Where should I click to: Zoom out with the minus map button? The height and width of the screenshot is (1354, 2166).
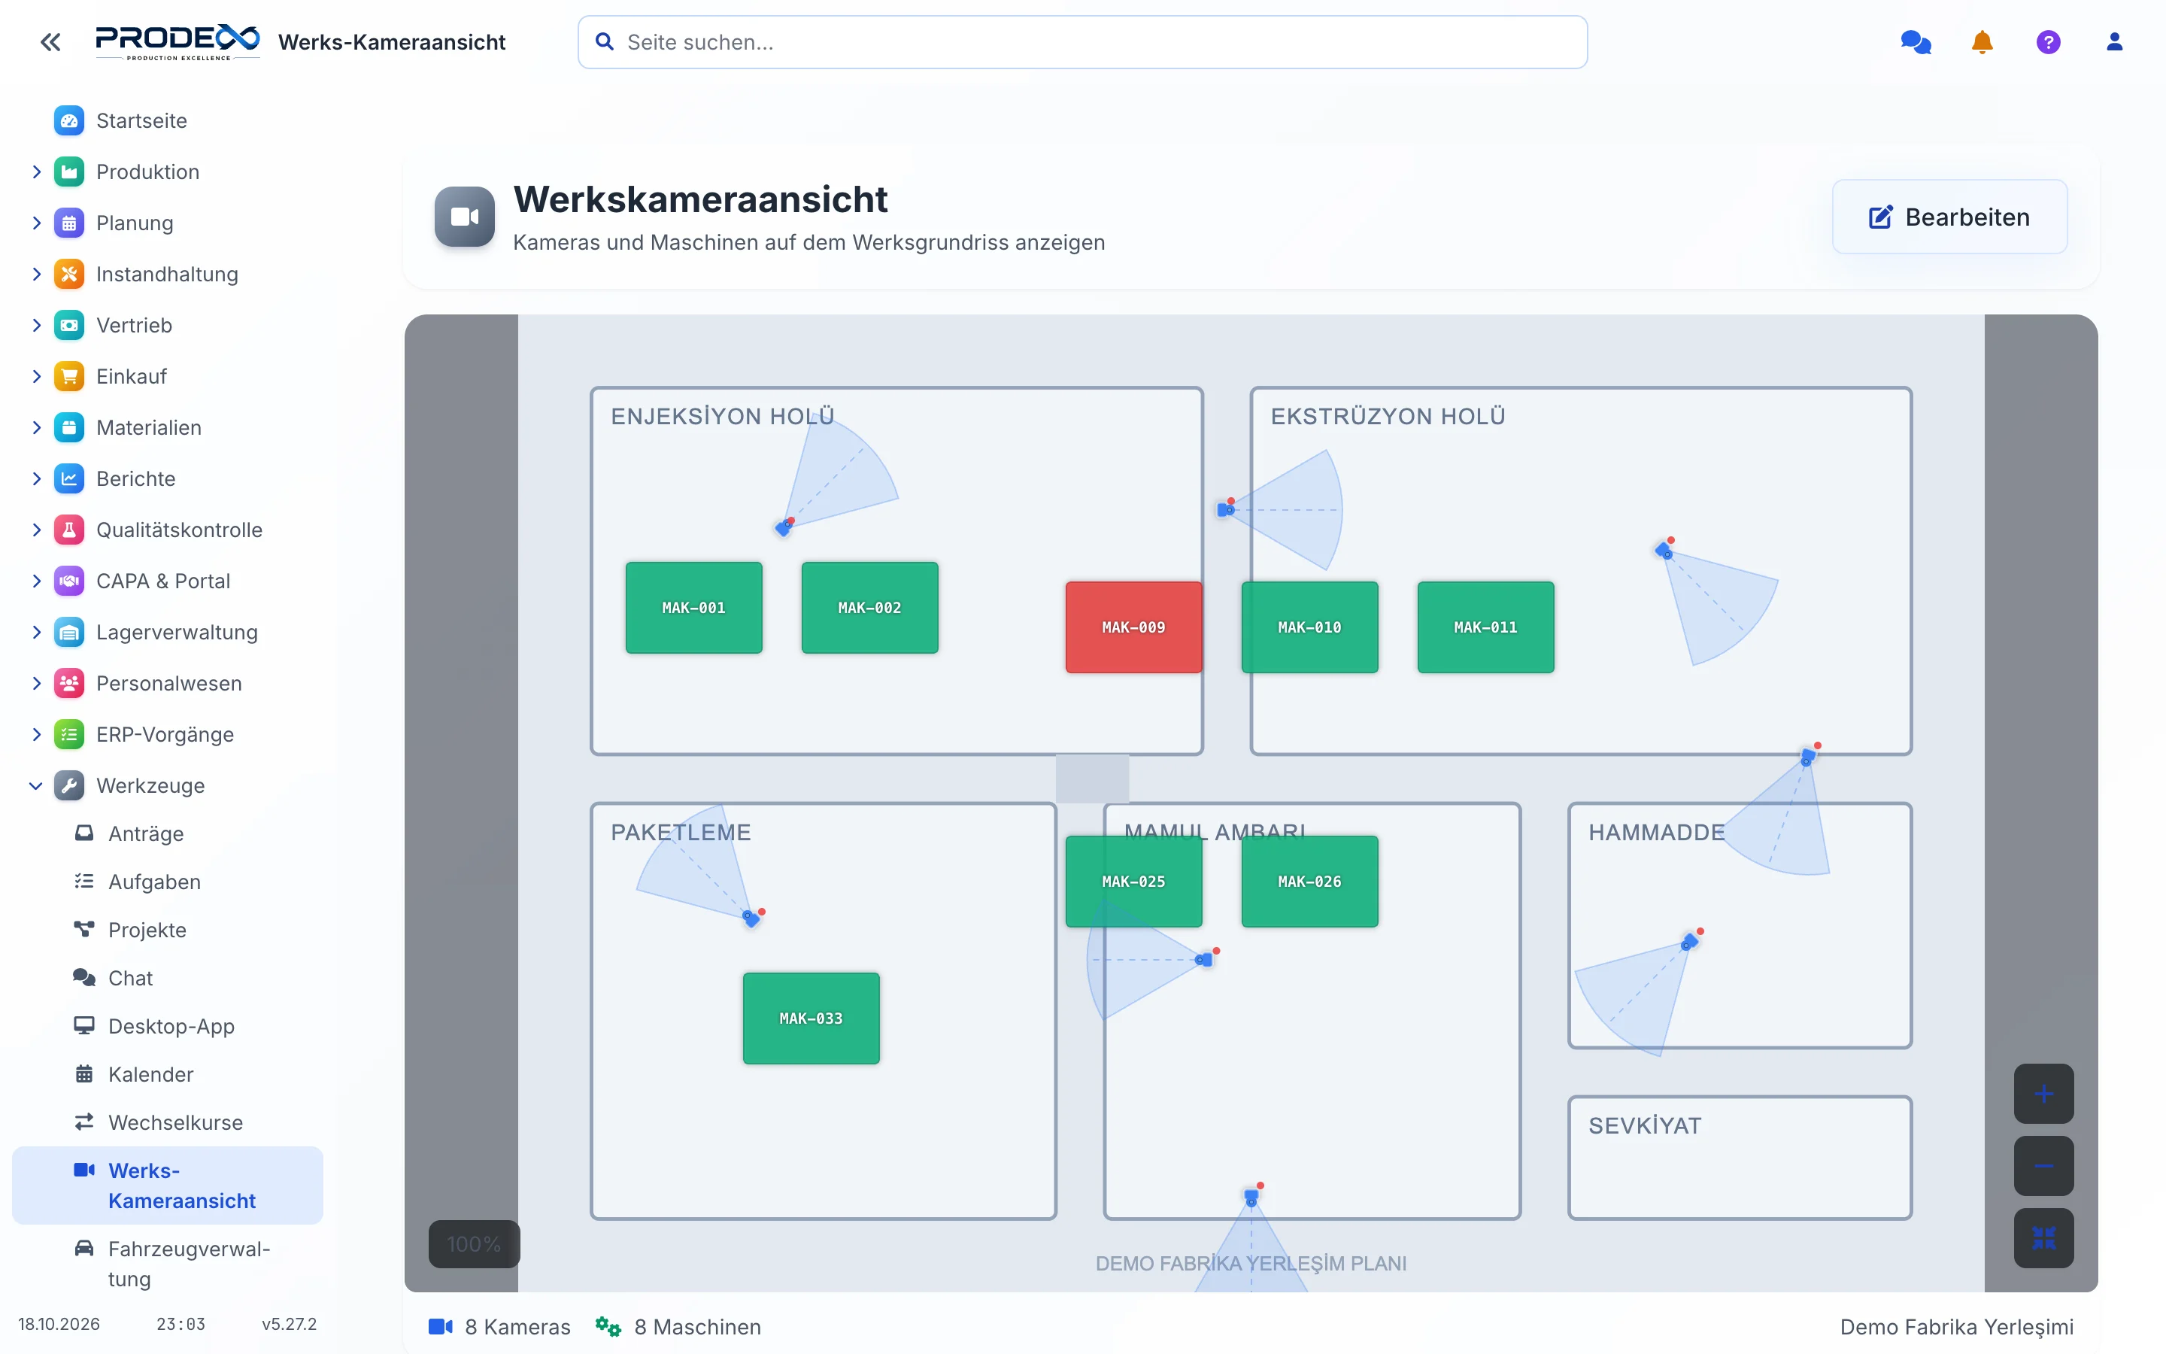click(x=2043, y=1166)
